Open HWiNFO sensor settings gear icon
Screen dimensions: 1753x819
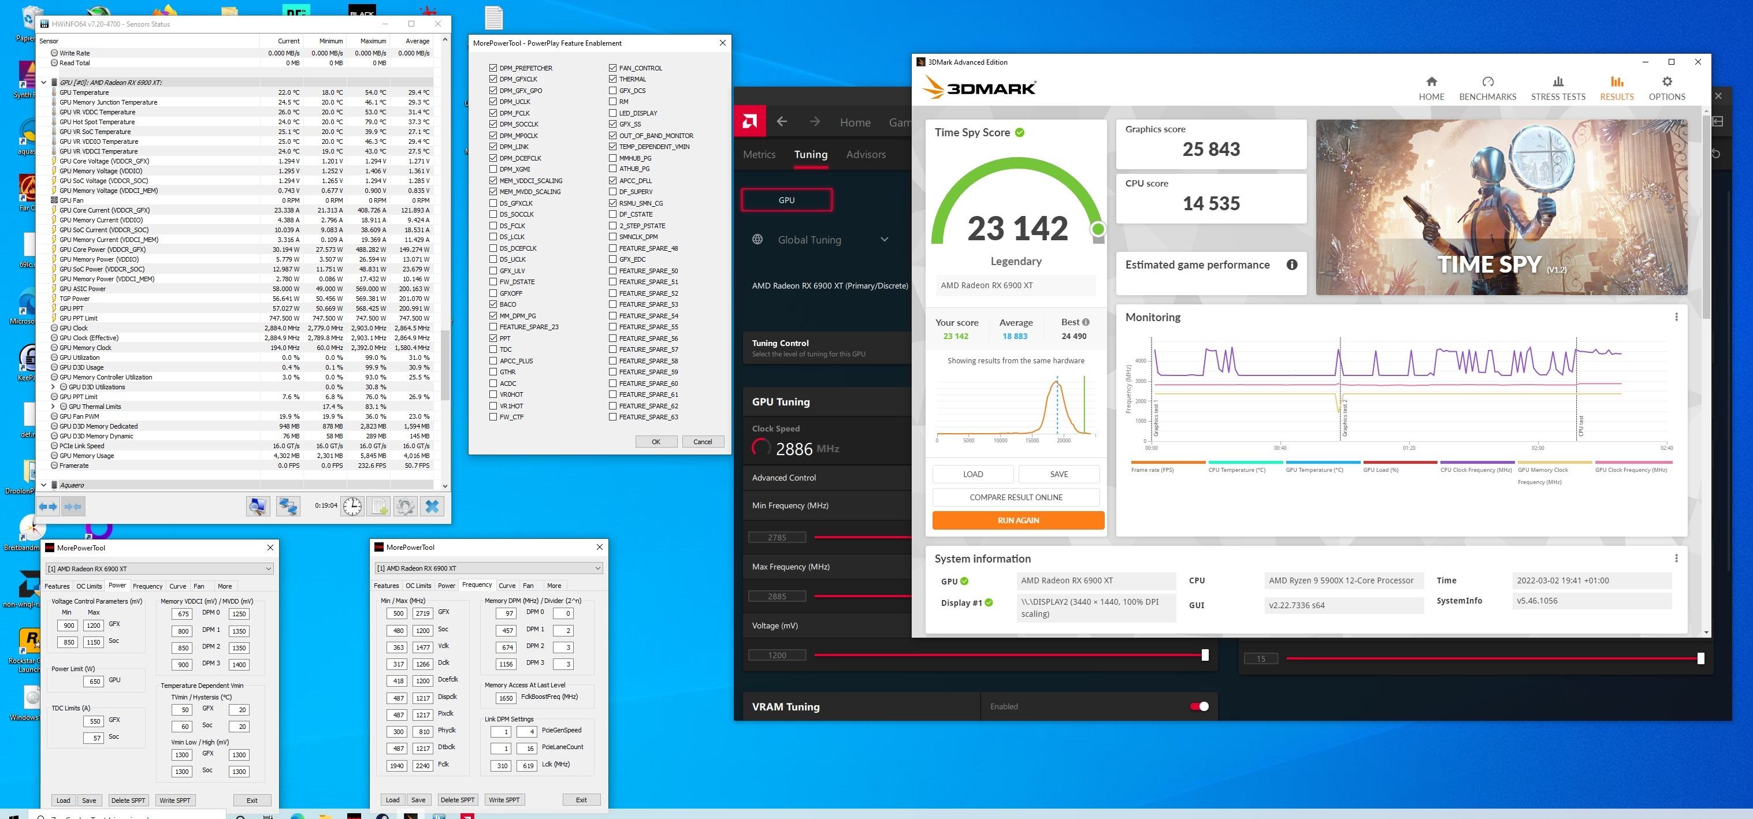[406, 506]
